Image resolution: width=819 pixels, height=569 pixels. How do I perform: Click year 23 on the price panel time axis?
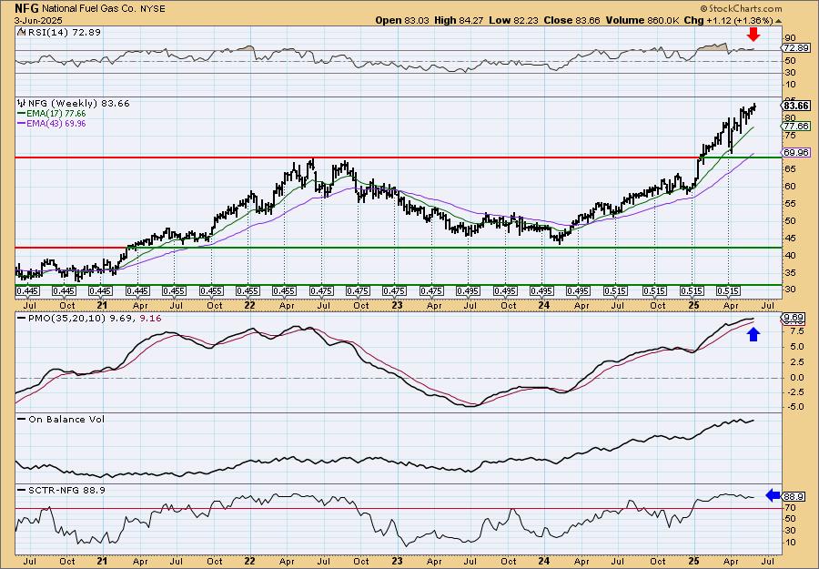tap(397, 305)
